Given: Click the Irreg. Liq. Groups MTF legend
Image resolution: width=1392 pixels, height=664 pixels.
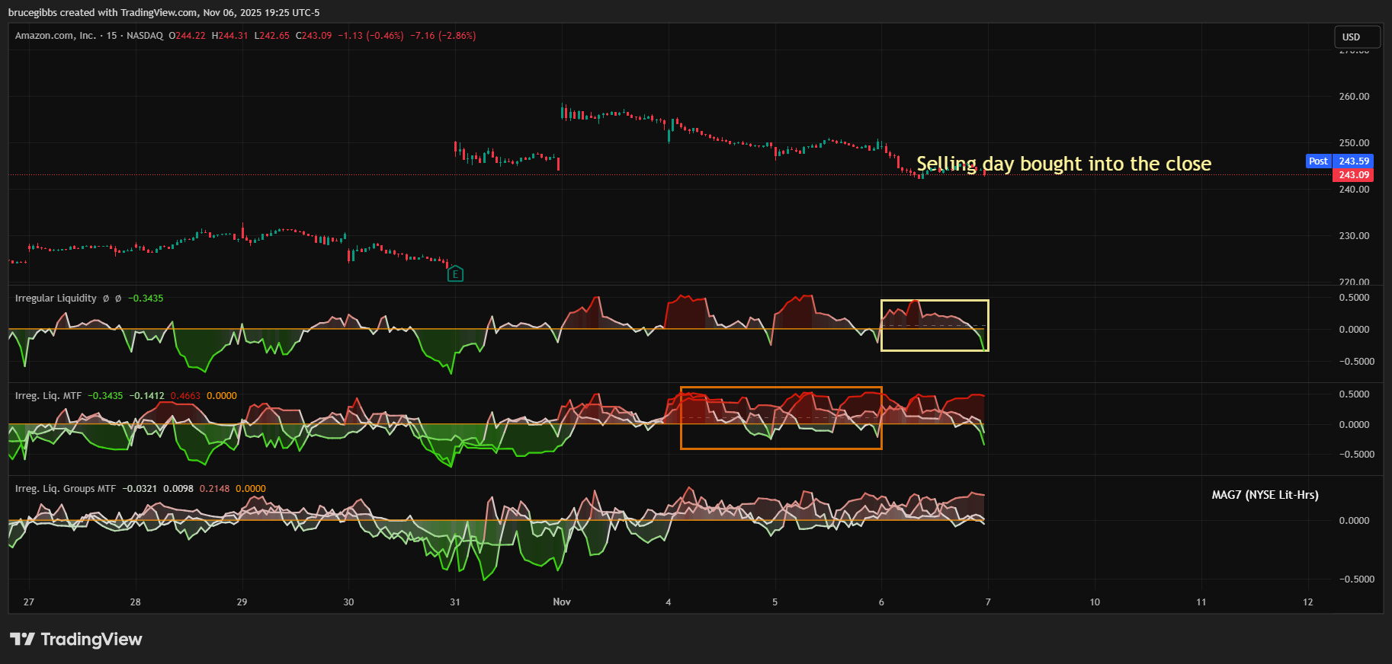Looking at the screenshot, I should [x=66, y=489].
